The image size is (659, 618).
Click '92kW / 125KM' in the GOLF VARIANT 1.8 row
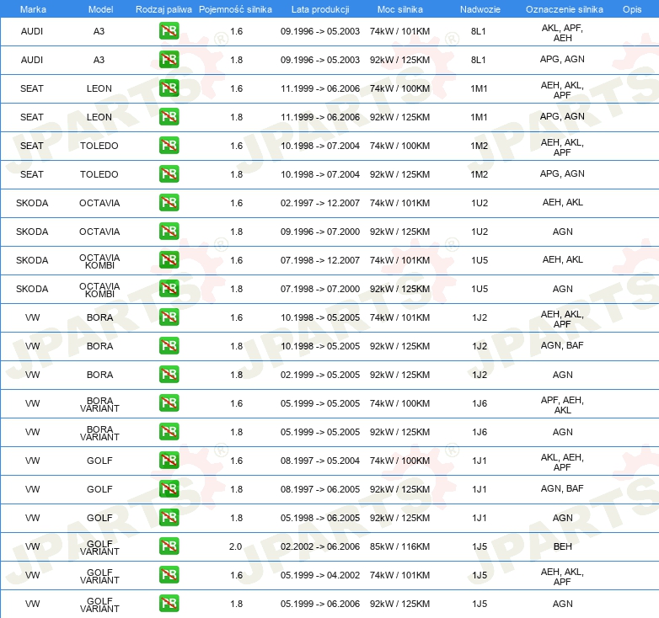pyautogui.click(x=399, y=604)
